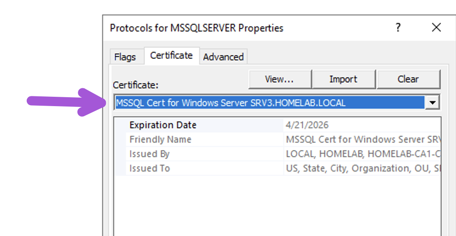Open the Advanced tab
The width and height of the screenshot is (456, 236).
coord(223,57)
